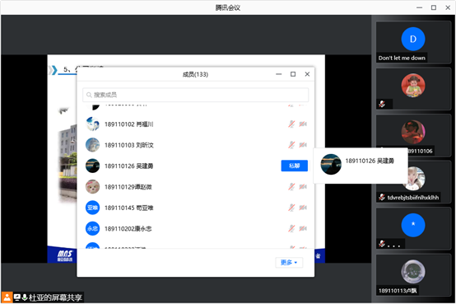This screenshot has height=304, width=456.
Task: Toggle camera icon for member 189110202
Action: 303,228
